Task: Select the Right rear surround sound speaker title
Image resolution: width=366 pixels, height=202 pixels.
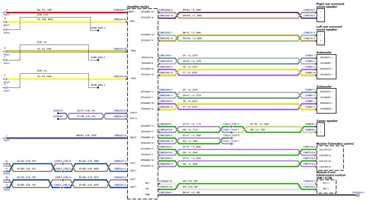Action: [330, 6]
